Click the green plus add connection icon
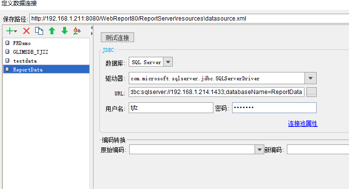Screen dimensions: 349x189 (x=10, y=31)
